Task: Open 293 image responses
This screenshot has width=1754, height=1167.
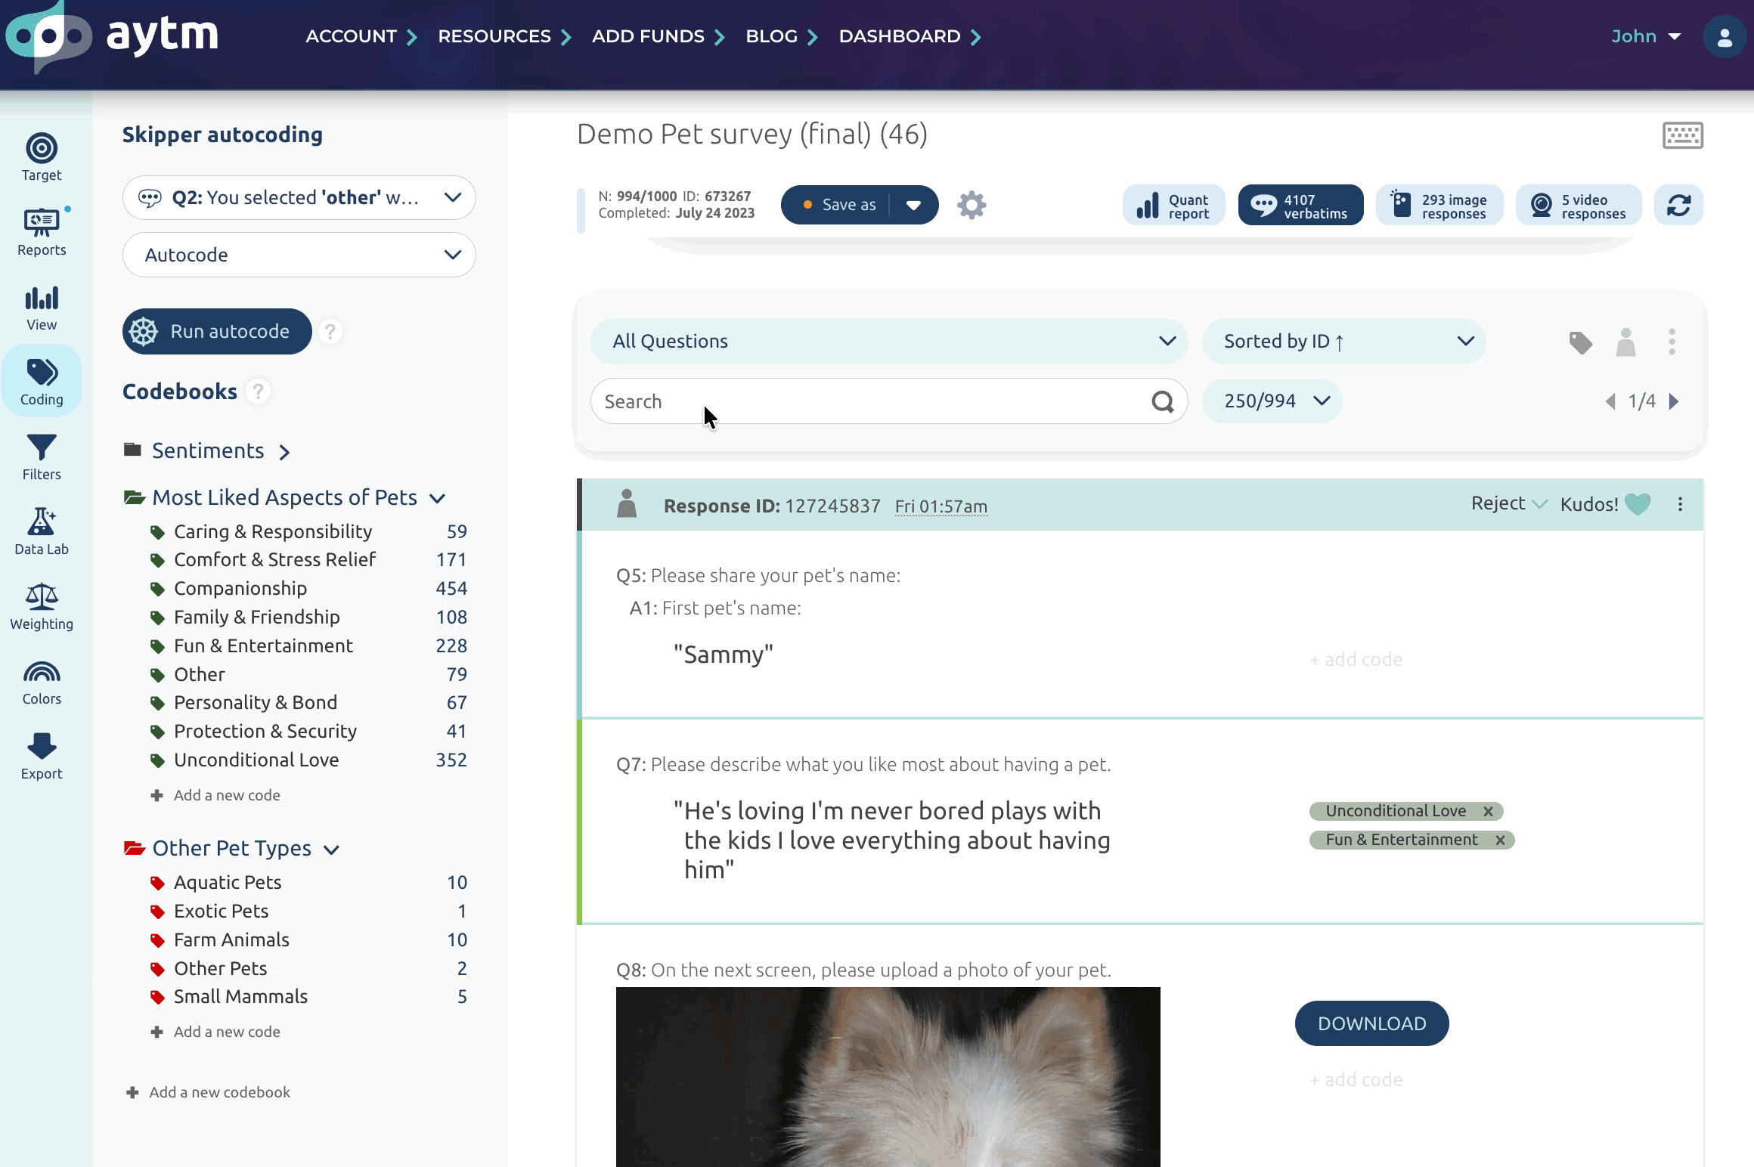Action: point(1439,205)
